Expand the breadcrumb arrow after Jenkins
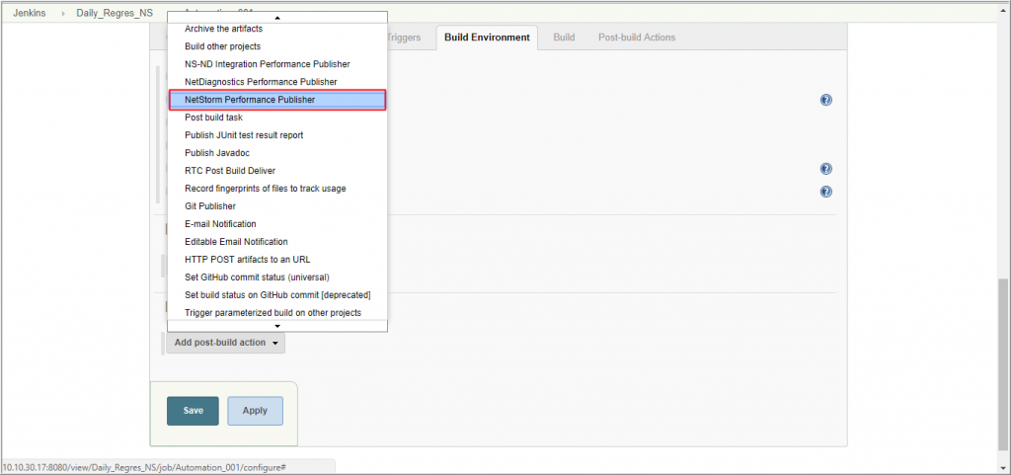Screen dimensions: 1011x475 point(63,13)
